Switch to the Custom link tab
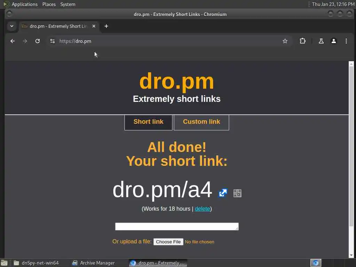Viewport: 356px width, 267px height. tap(201, 122)
